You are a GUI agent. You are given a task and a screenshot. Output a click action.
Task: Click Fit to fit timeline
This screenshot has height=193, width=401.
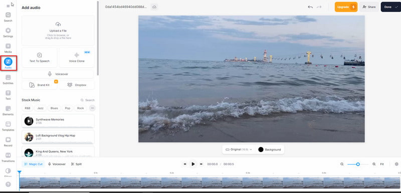(x=382, y=164)
